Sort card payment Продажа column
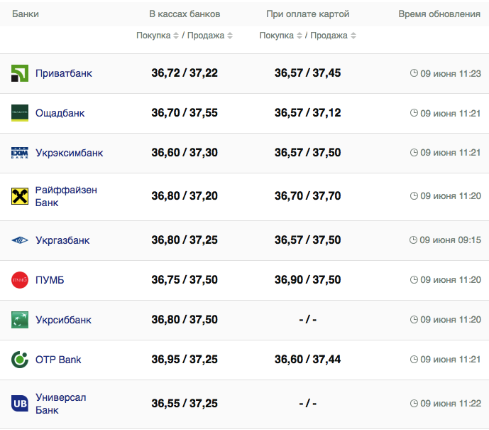The width and height of the screenshot is (489, 430). click(353, 36)
